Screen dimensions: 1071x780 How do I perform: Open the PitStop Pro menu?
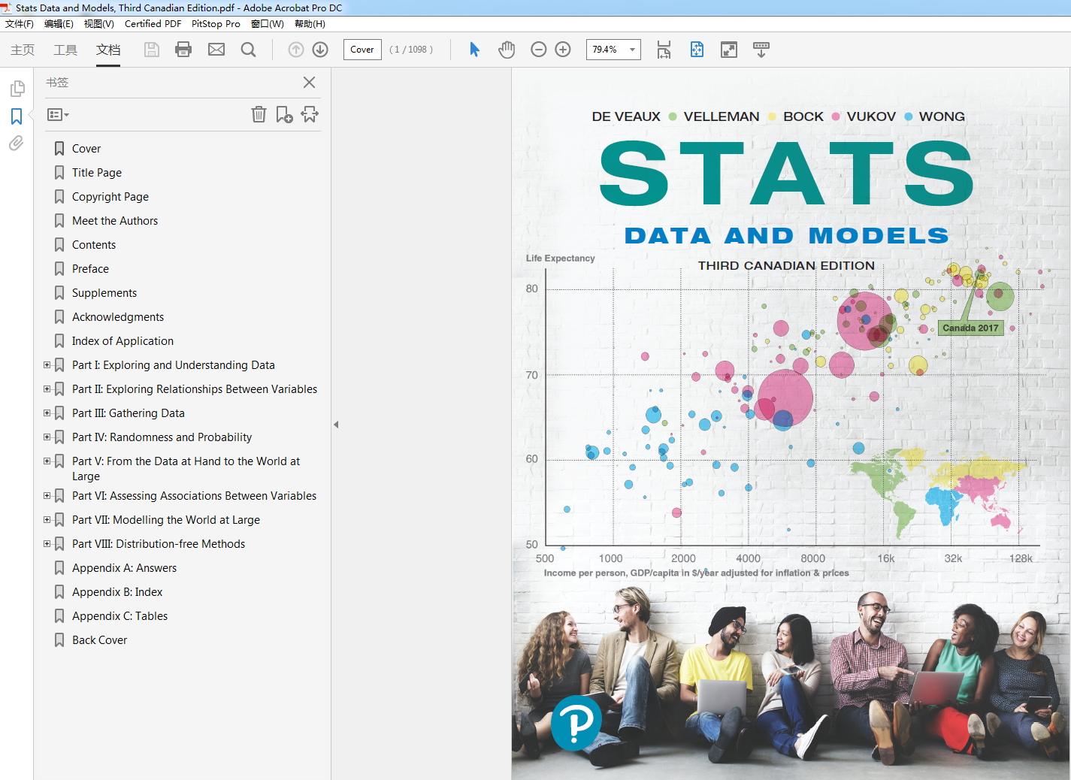216,24
